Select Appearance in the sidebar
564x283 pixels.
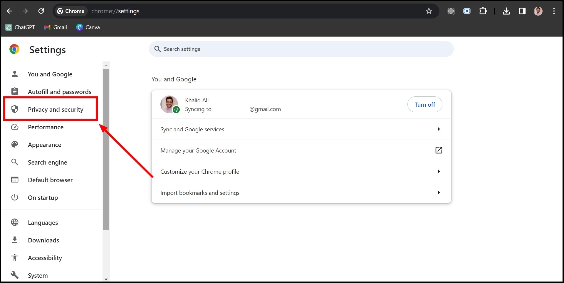click(45, 145)
